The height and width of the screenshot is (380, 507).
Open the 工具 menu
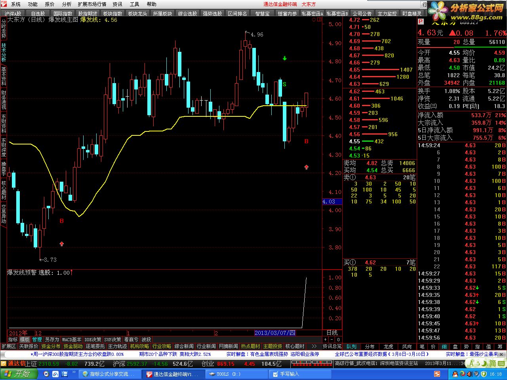(135, 4)
